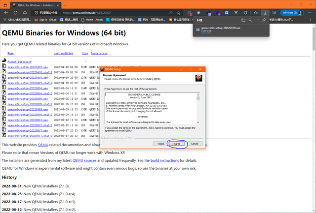Download qemu-w64-setup-20220805.exe

tap(28, 99)
